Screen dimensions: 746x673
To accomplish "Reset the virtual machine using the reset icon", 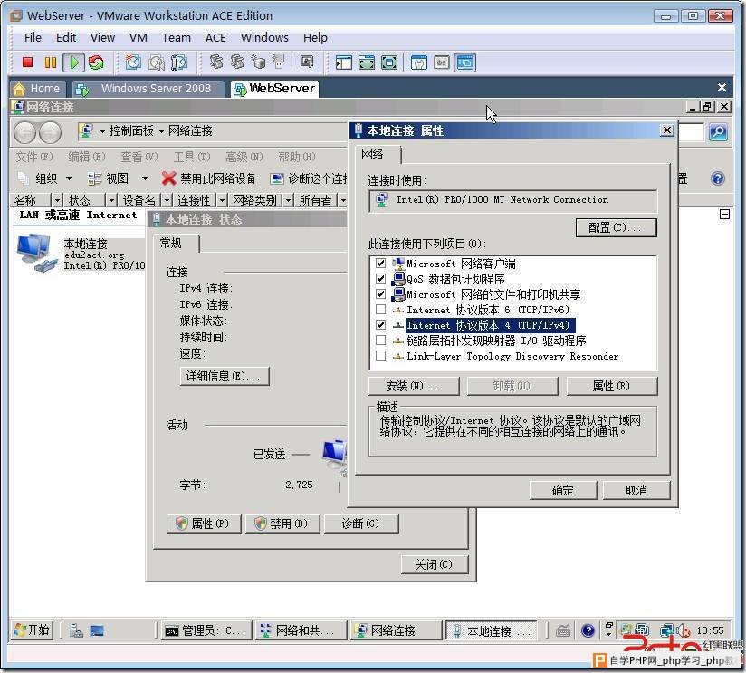I will tap(96, 62).
